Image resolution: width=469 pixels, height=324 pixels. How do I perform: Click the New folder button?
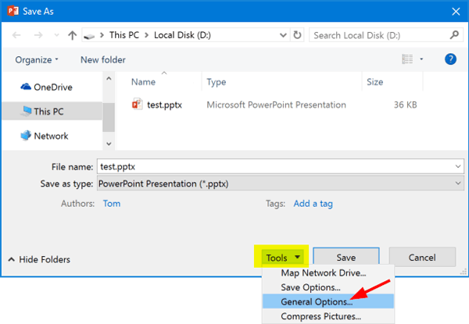[x=105, y=60]
